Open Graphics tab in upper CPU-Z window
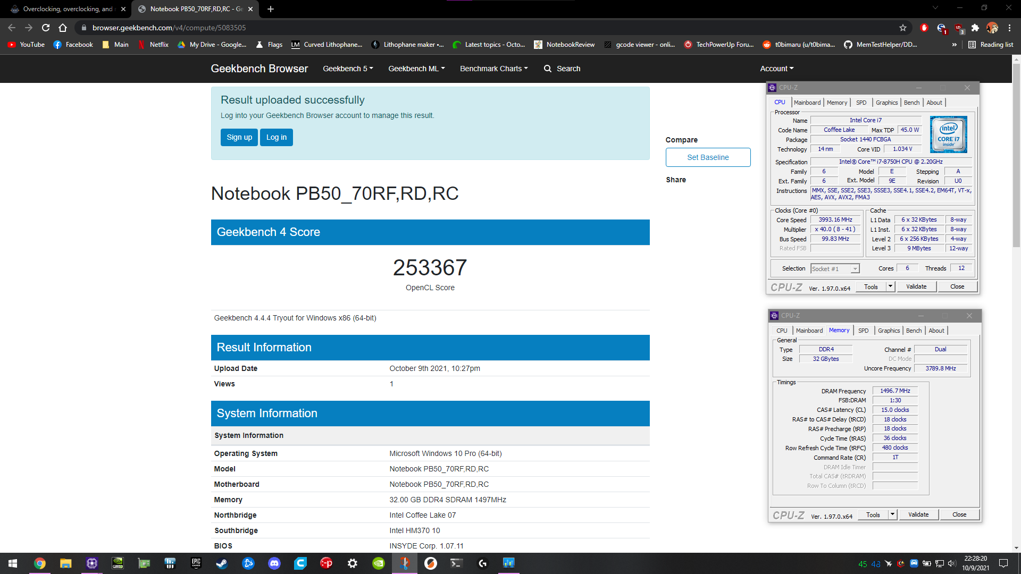1021x574 pixels. click(x=886, y=103)
